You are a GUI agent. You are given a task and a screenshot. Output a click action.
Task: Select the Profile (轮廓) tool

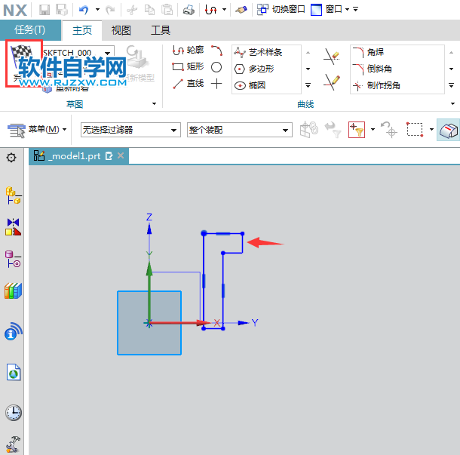pyautogui.click(x=188, y=51)
